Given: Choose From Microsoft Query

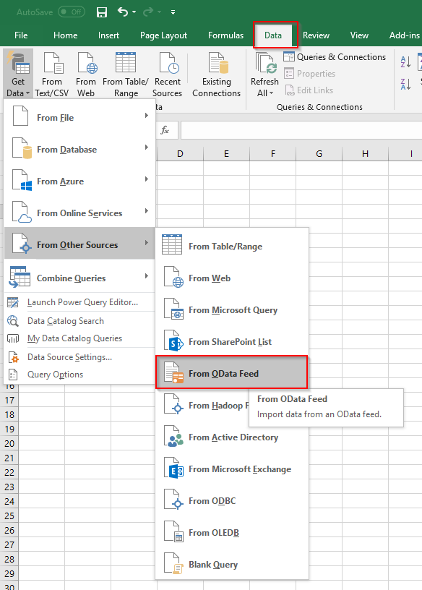Looking at the screenshot, I should pos(232,310).
